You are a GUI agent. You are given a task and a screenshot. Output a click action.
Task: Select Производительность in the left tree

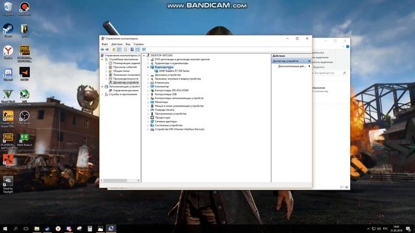125,79
